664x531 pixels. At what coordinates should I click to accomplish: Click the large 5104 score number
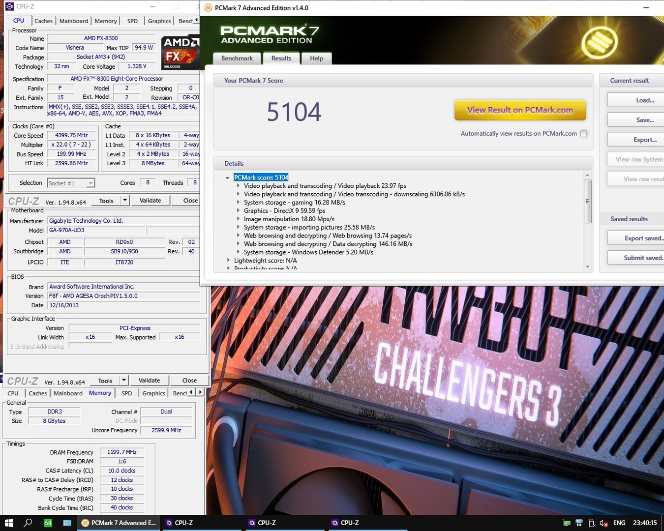coord(294,112)
